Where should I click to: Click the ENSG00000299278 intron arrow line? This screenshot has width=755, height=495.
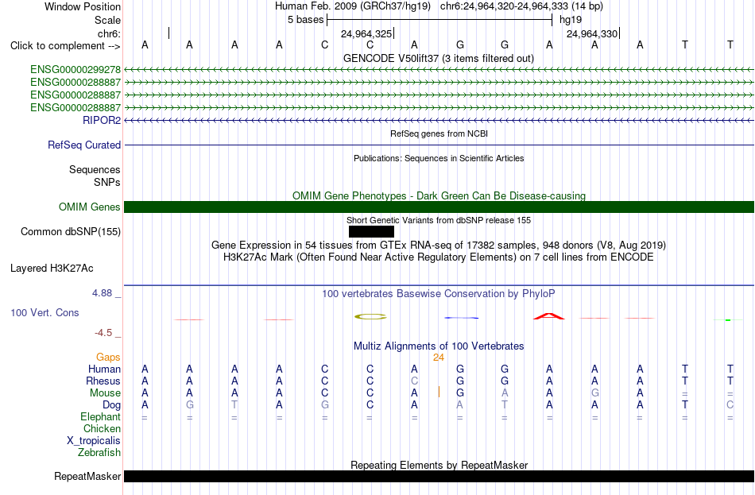[439, 70]
